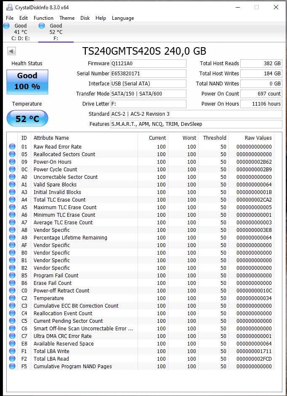The height and width of the screenshot is (396, 287).
Task: Click the previous disk arrow button
Action: (11, 51)
